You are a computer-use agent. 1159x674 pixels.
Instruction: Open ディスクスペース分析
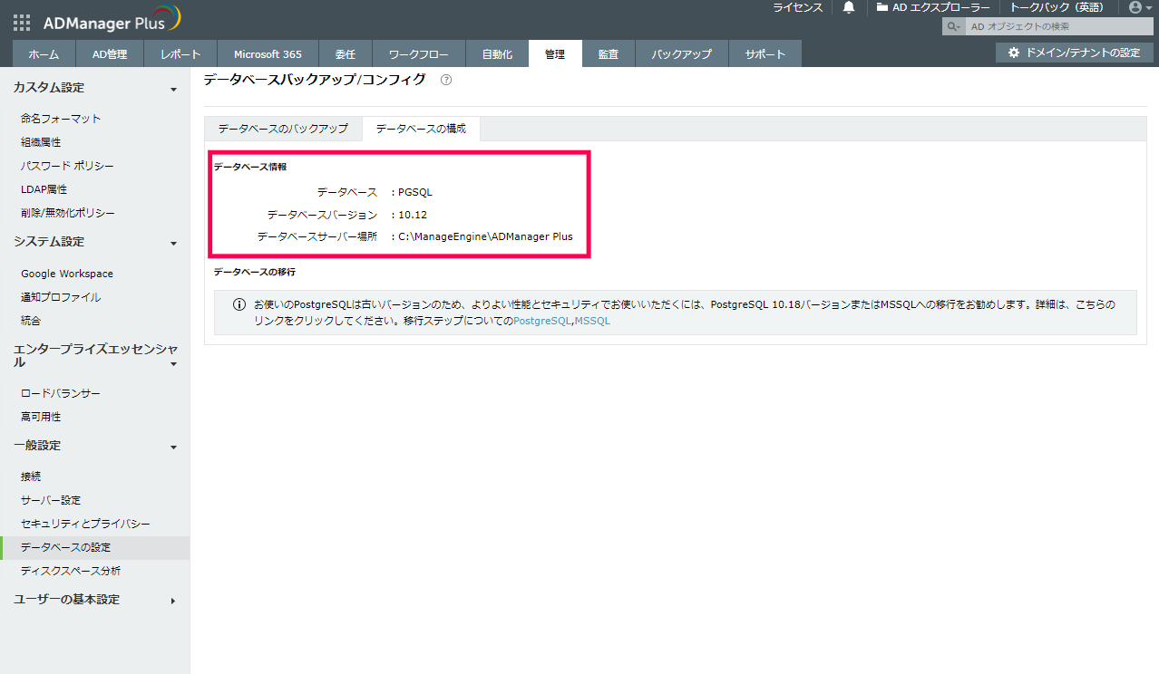pyautogui.click(x=71, y=572)
